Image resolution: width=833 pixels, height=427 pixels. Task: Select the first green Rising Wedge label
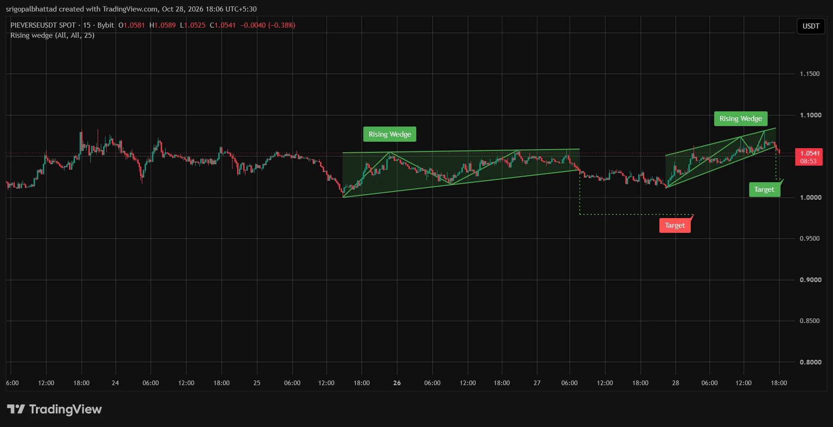click(x=390, y=134)
